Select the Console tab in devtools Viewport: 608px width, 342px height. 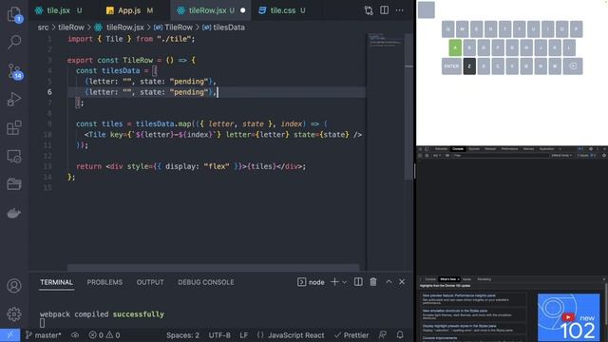(458, 149)
